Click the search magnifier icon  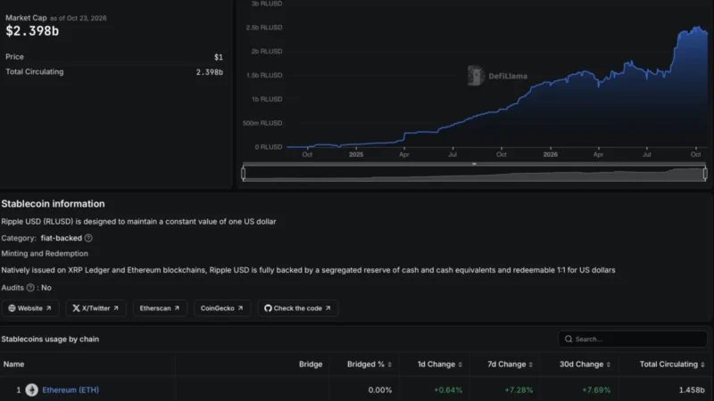coord(569,340)
